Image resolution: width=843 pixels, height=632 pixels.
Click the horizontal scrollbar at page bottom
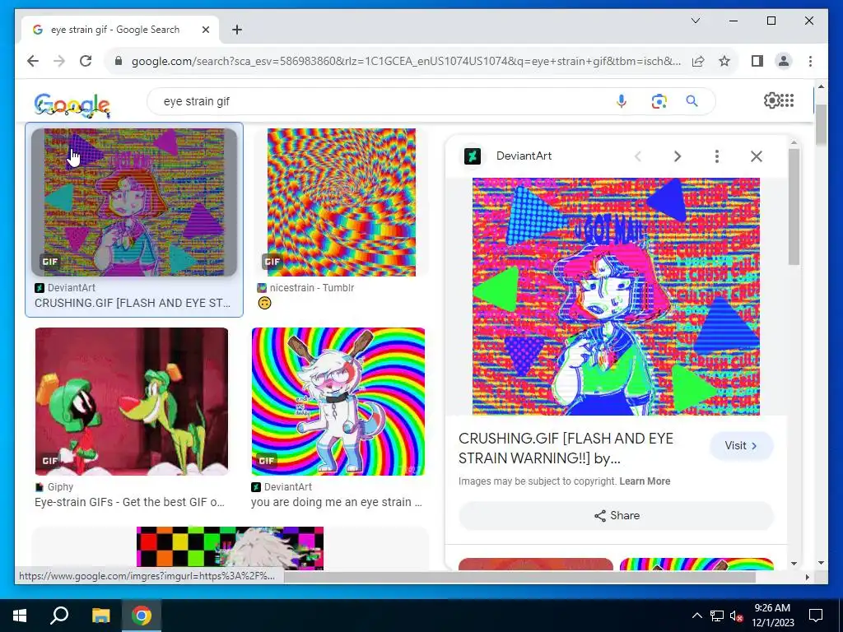pos(519,577)
